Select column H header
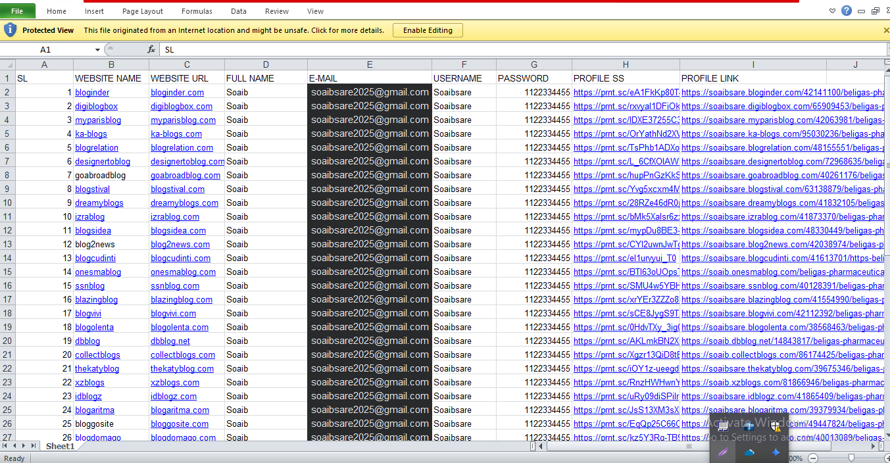Screen dimensions: 890x463 coord(626,64)
